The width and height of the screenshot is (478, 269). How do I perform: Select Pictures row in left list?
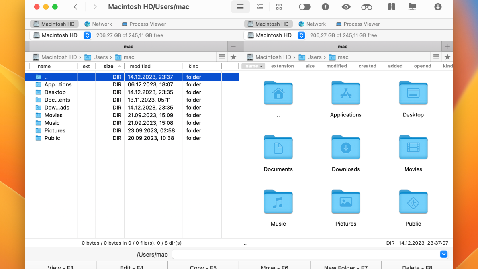point(132,130)
